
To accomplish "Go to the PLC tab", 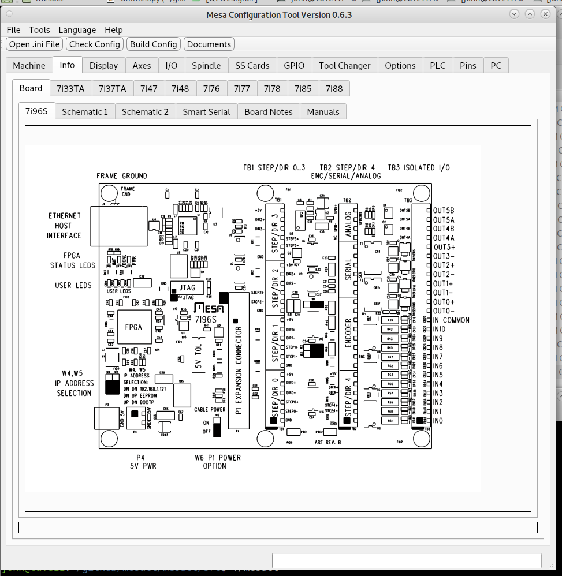I will [438, 65].
